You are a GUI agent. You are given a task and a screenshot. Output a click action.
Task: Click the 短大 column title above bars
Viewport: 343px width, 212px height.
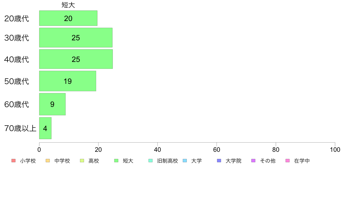pyautogui.click(x=68, y=5)
